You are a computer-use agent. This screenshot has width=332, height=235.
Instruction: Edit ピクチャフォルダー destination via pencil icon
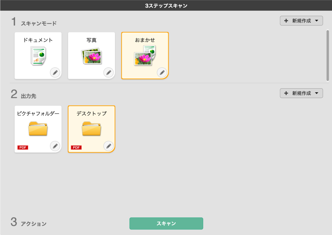[55, 146]
